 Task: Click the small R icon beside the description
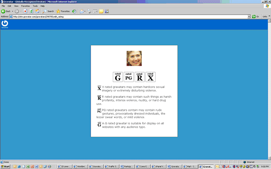pos(99,98)
